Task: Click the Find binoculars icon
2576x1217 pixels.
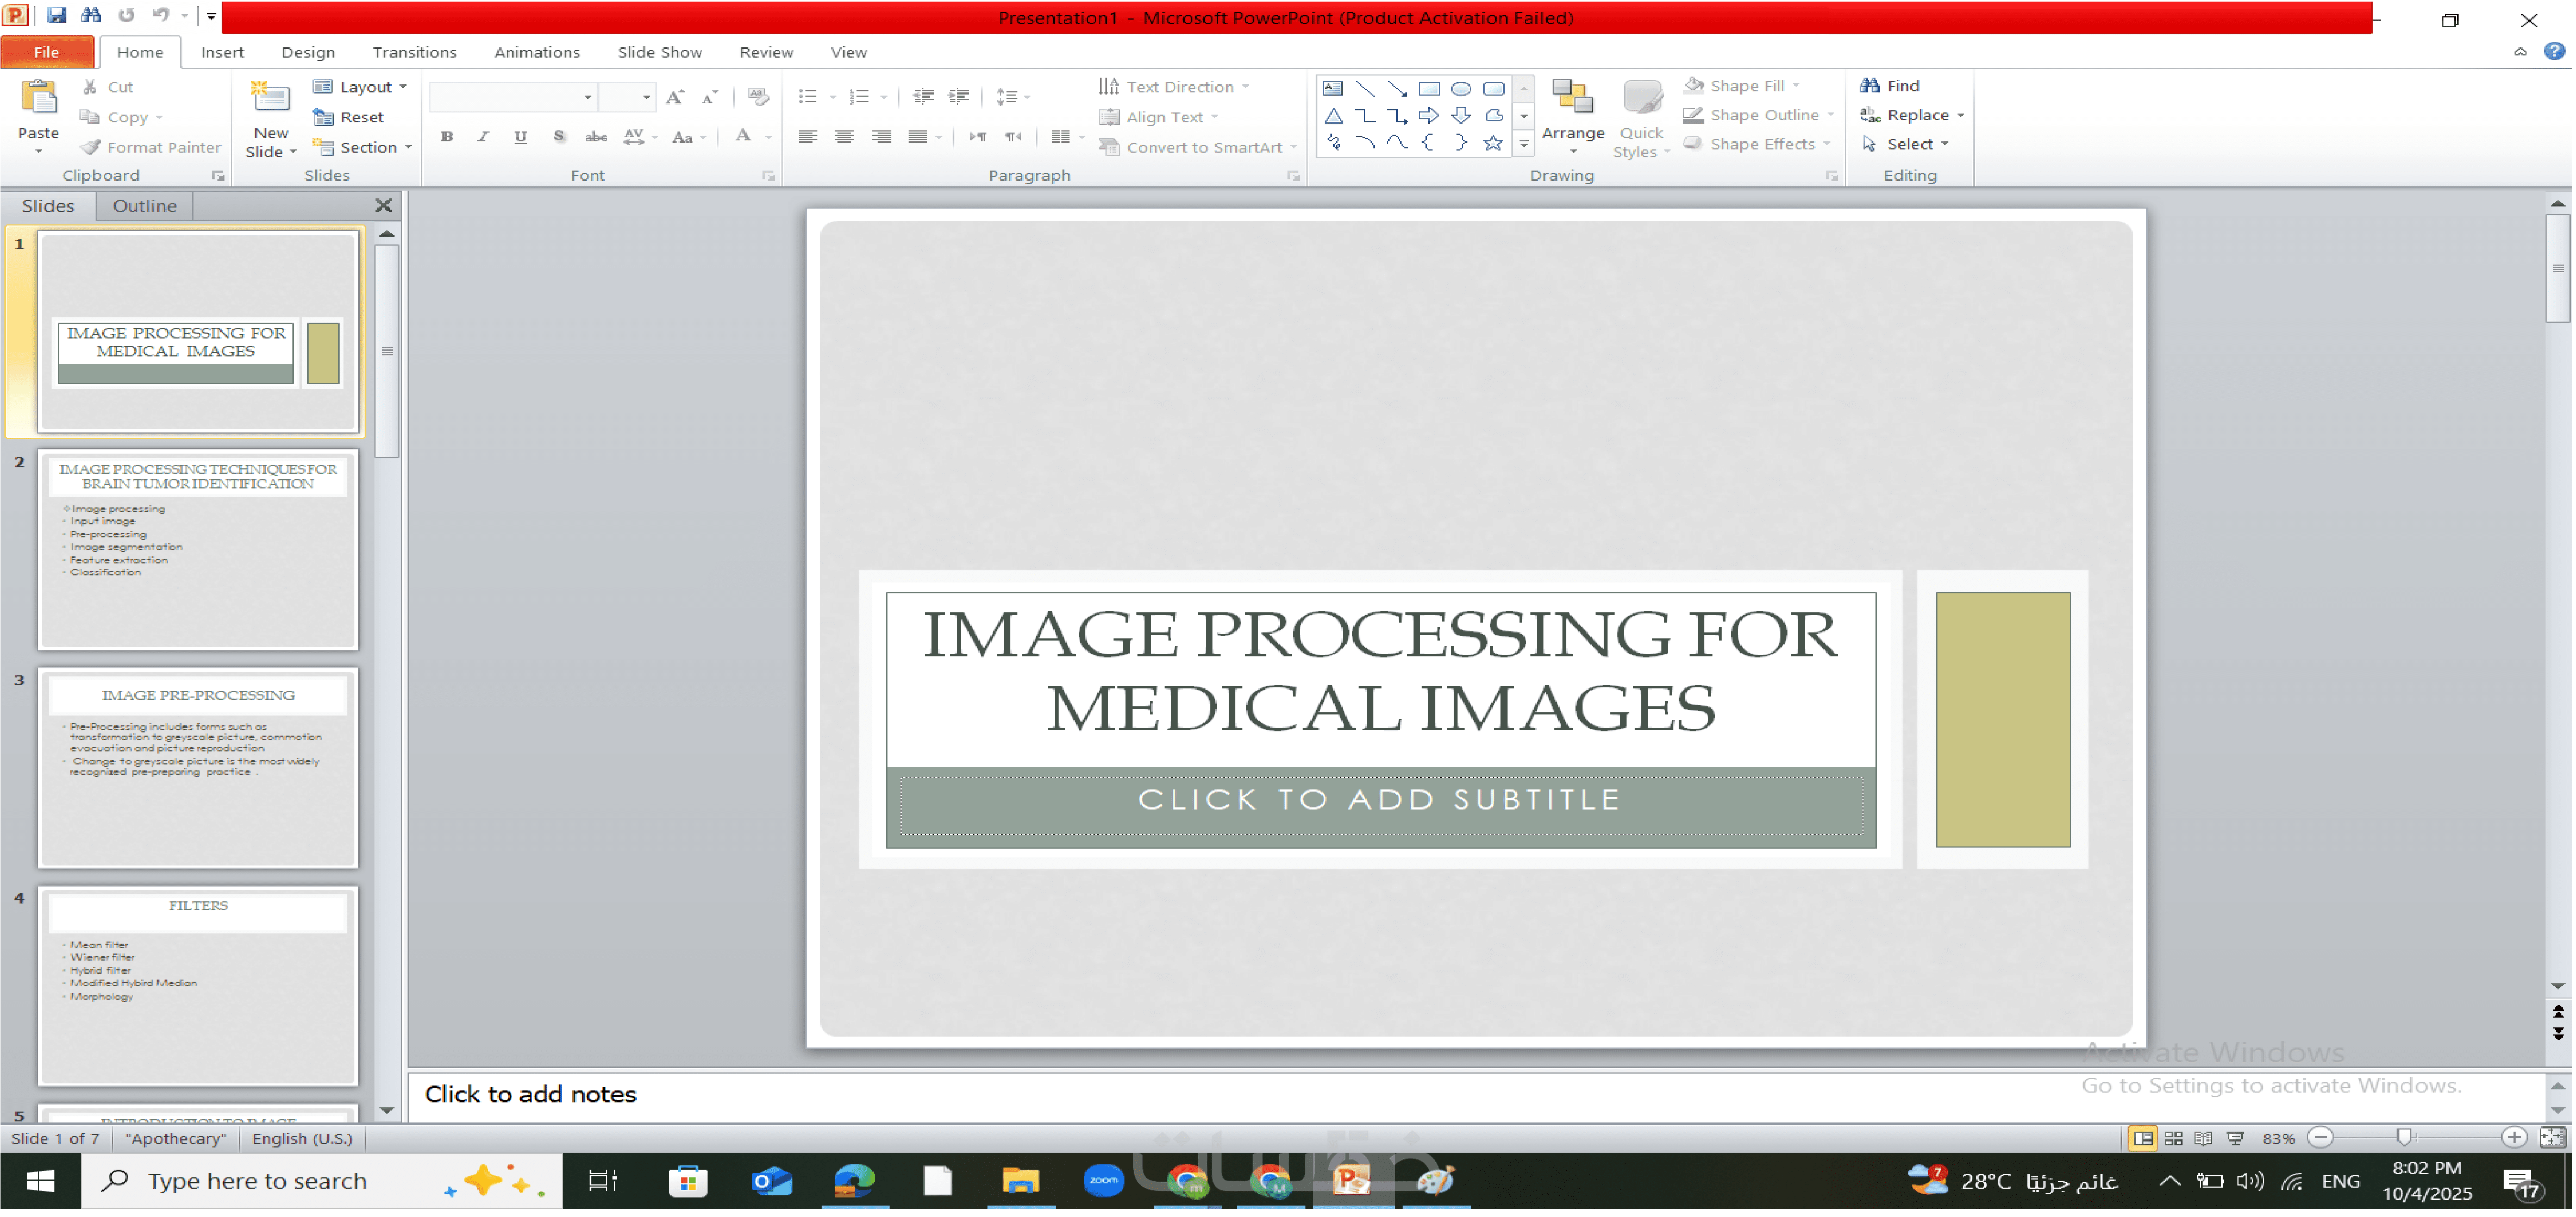Action: (x=1869, y=86)
